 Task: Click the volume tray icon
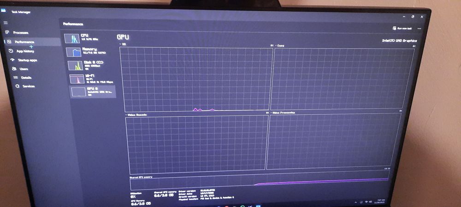click(x=371, y=202)
